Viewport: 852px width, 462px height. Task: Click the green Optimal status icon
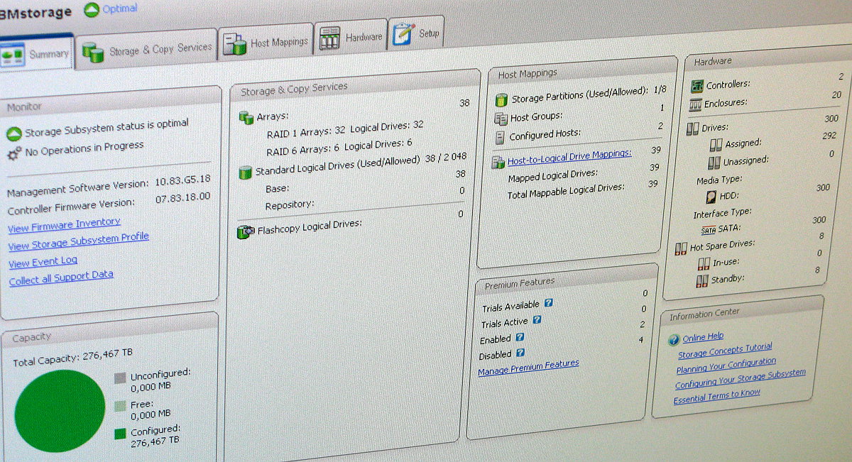tap(92, 10)
